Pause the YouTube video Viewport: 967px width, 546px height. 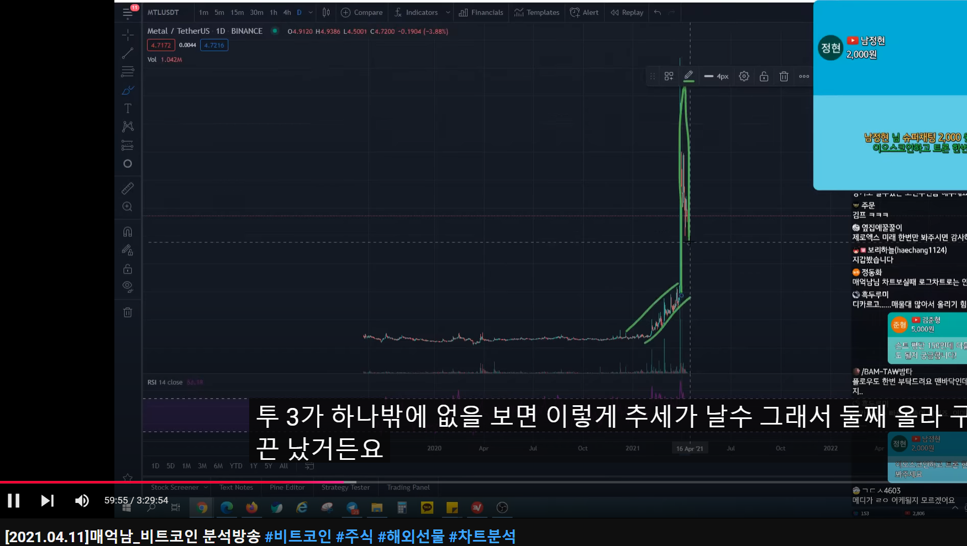point(14,501)
